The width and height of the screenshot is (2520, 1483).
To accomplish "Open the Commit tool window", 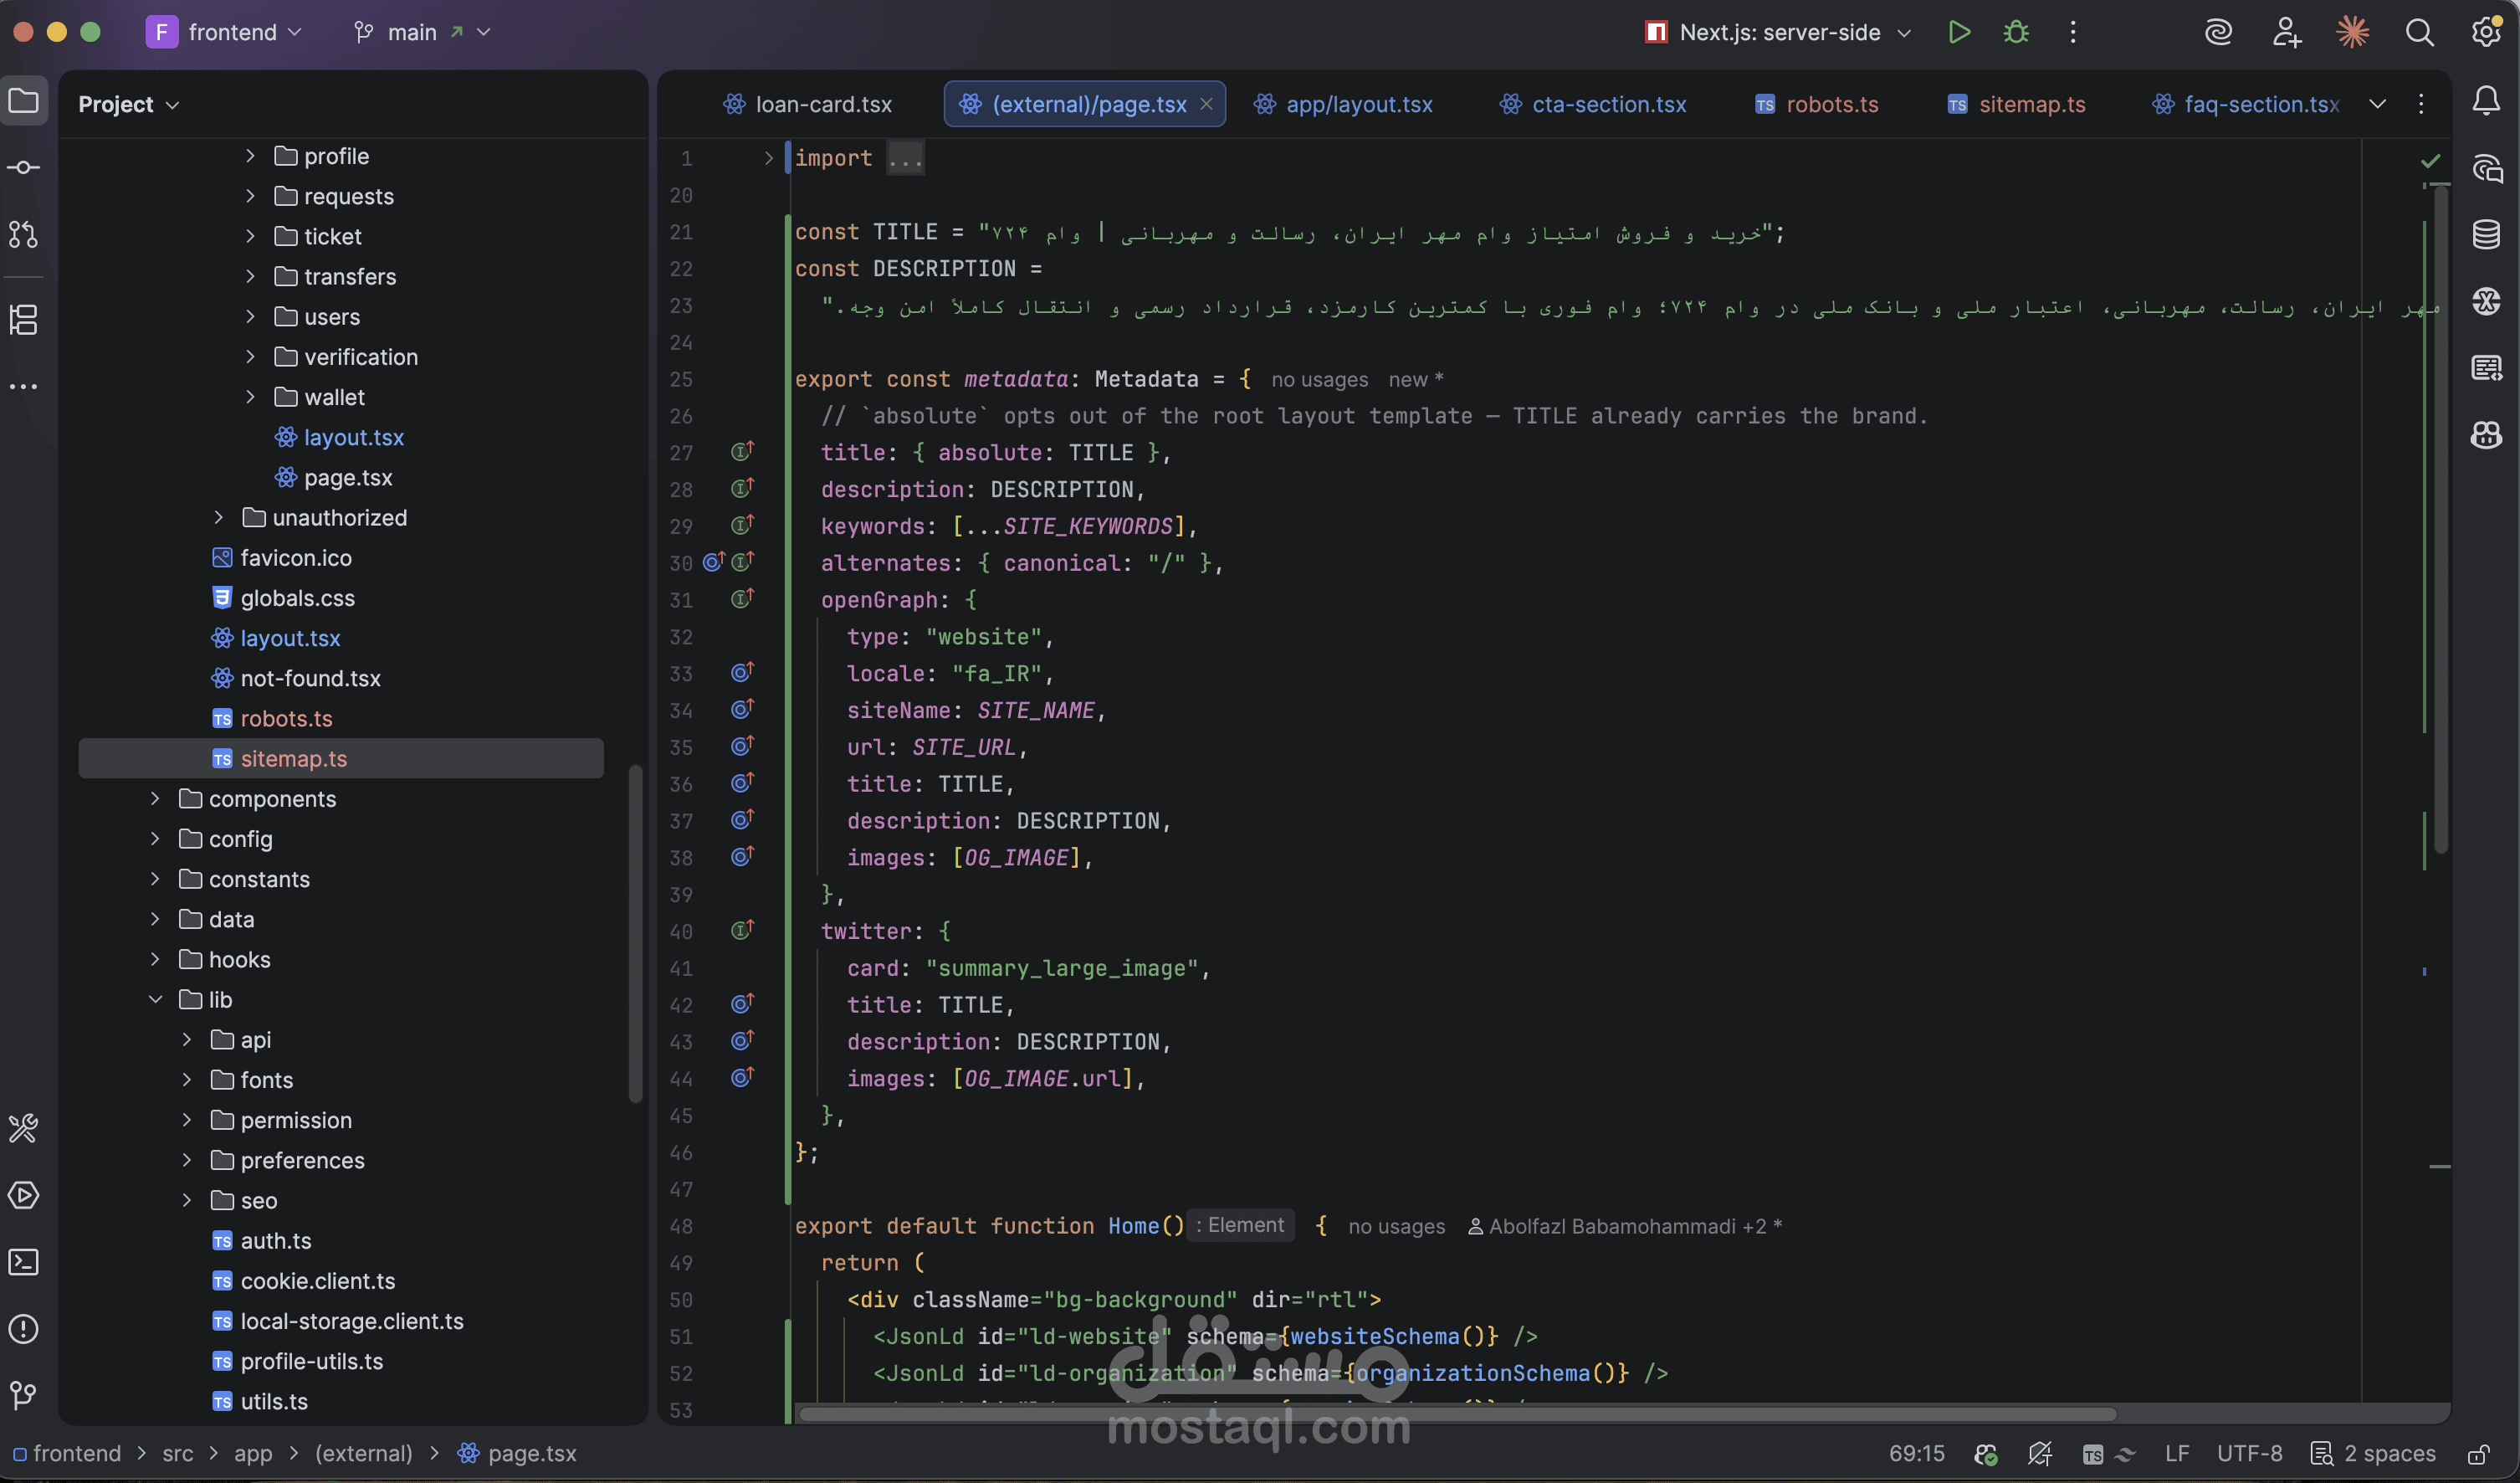I will coord(24,167).
